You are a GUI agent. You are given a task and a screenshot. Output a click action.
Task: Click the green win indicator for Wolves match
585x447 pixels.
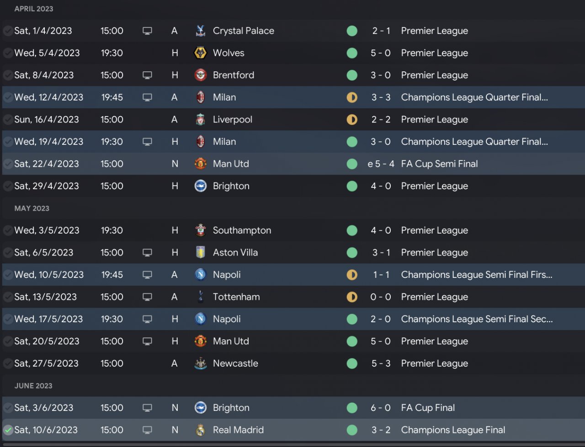[352, 53]
